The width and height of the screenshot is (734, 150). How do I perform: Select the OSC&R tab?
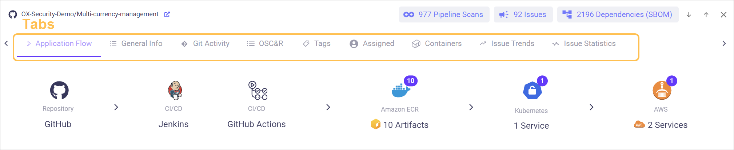click(x=265, y=44)
